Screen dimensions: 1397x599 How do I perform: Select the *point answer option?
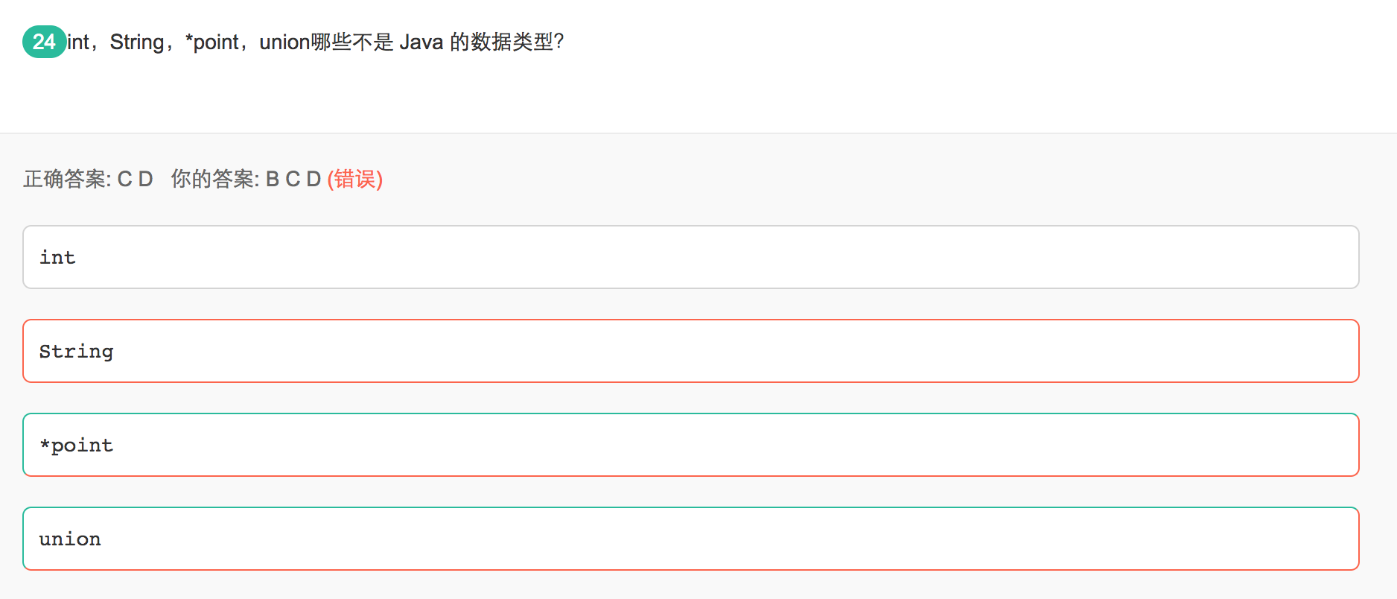tap(691, 445)
